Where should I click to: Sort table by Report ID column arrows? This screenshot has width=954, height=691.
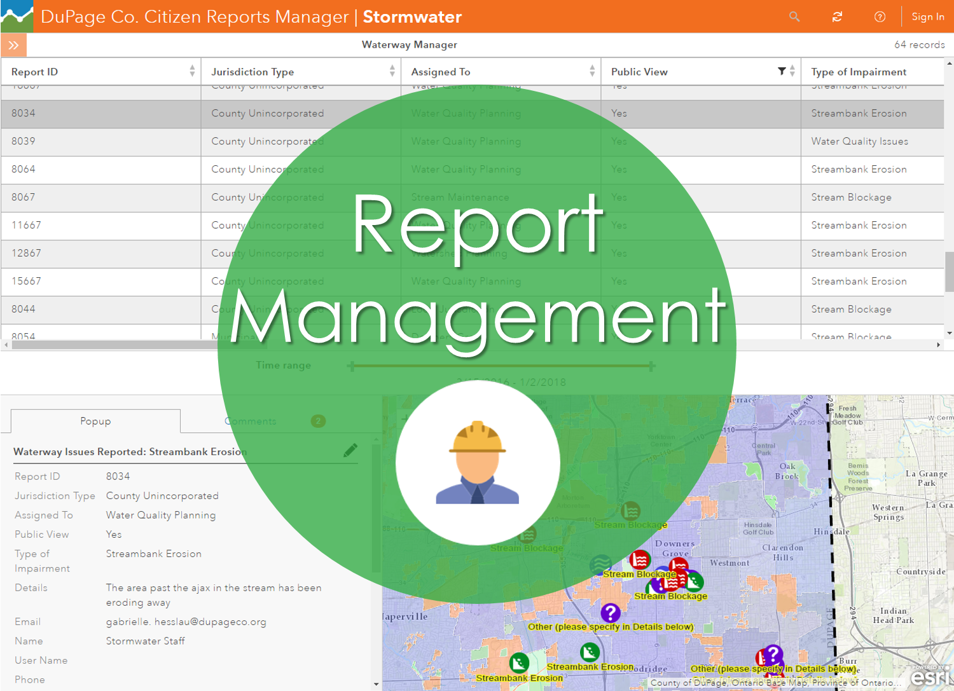tap(192, 71)
